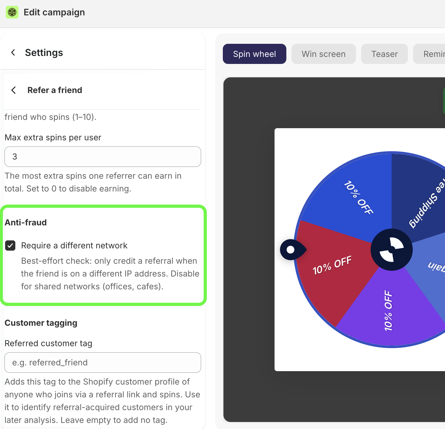This screenshot has height=429, width=445.
Task: Go back using the Settings chevron
Action: coord(13,52)
